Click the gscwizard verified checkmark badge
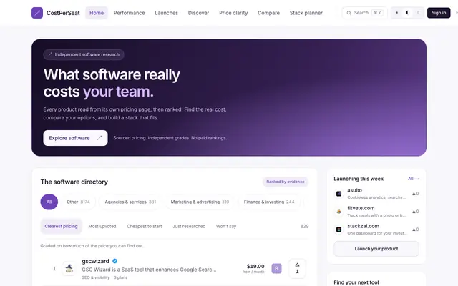Image resolution: width=458 pixels, height=286 pixels. (114, 261)
